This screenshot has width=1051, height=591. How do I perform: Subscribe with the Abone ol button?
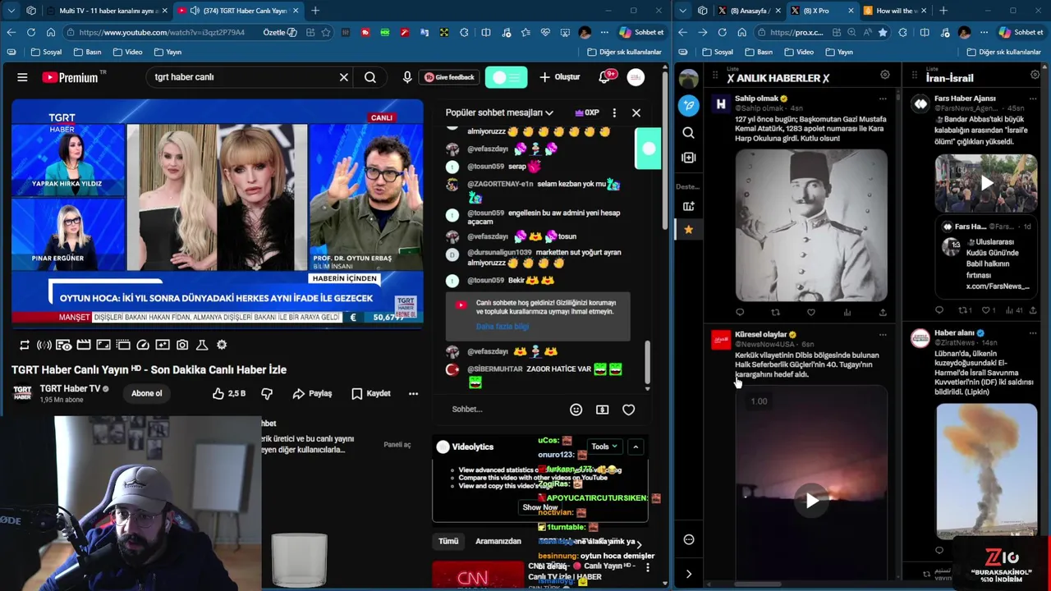[147, 394]
